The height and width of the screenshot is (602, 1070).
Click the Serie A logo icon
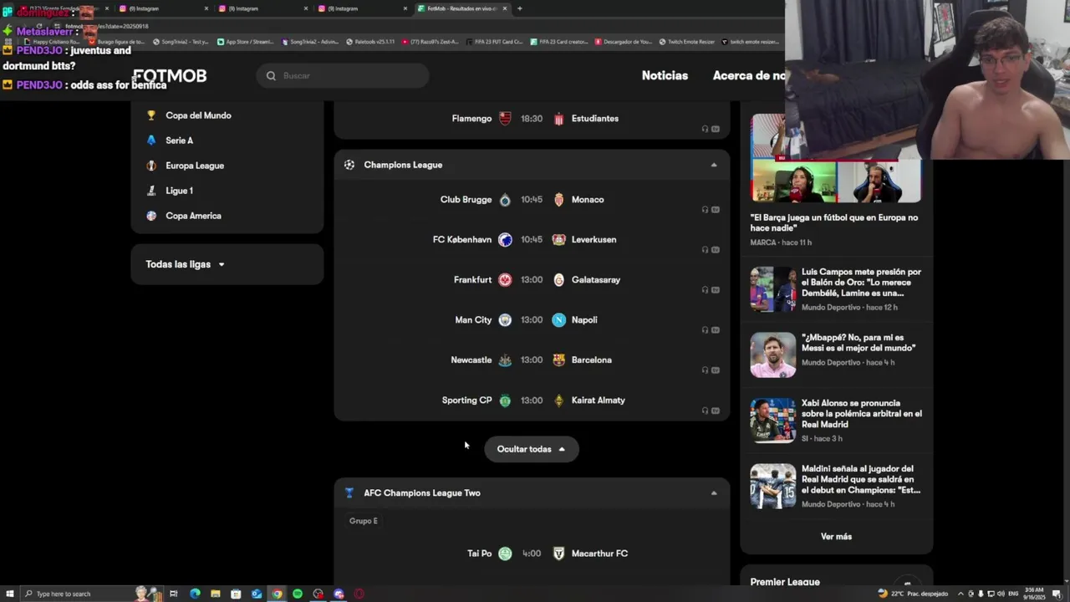[151, 140]
